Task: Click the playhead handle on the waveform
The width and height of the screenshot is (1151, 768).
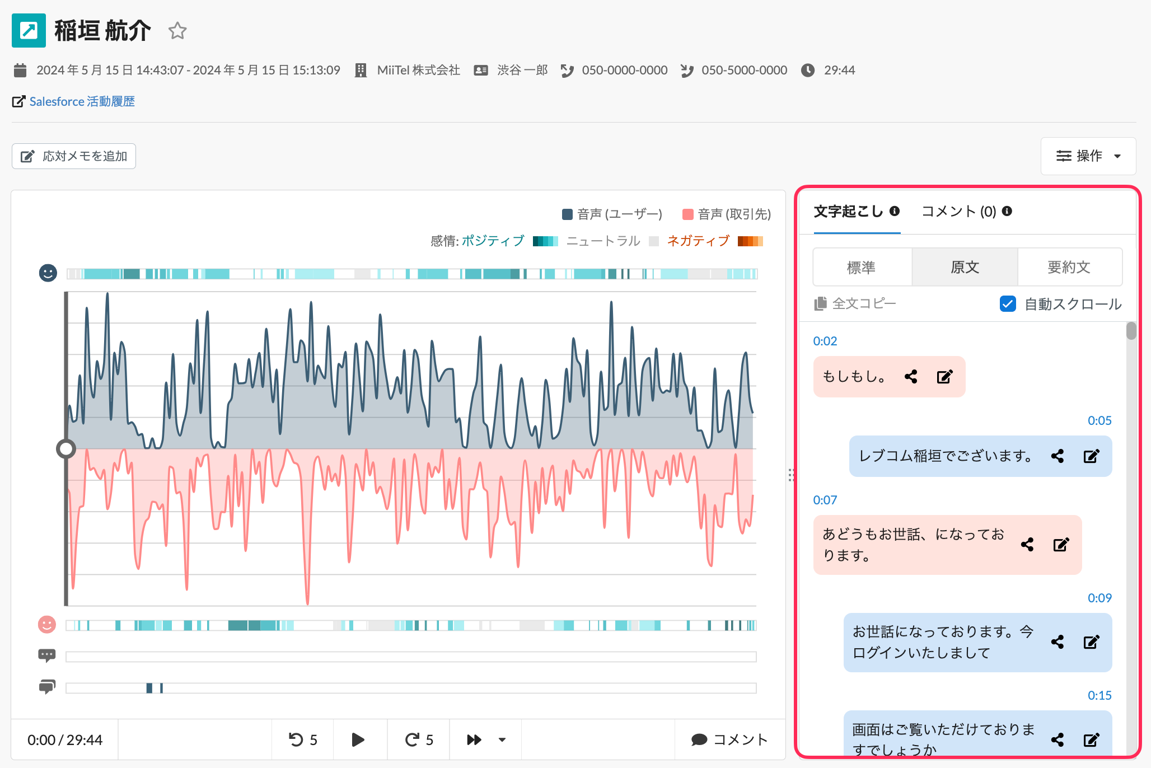Action: pos(66,448)
